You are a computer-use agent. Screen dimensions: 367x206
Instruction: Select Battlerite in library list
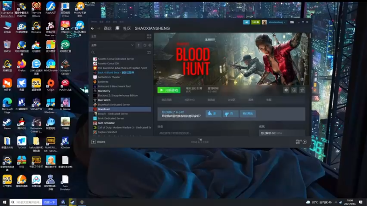click(x=103, y=82)
